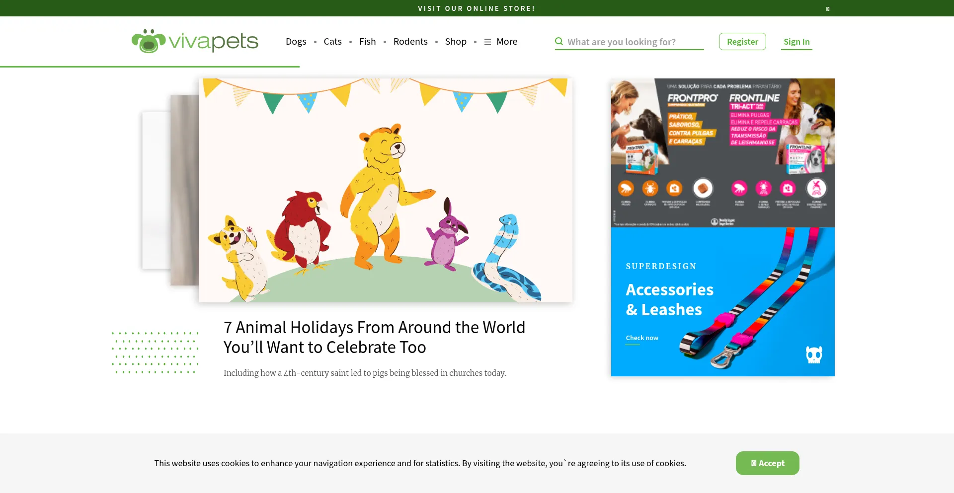Click the Register button
Viewport: 954px width, 493px height.
[742, 42]
